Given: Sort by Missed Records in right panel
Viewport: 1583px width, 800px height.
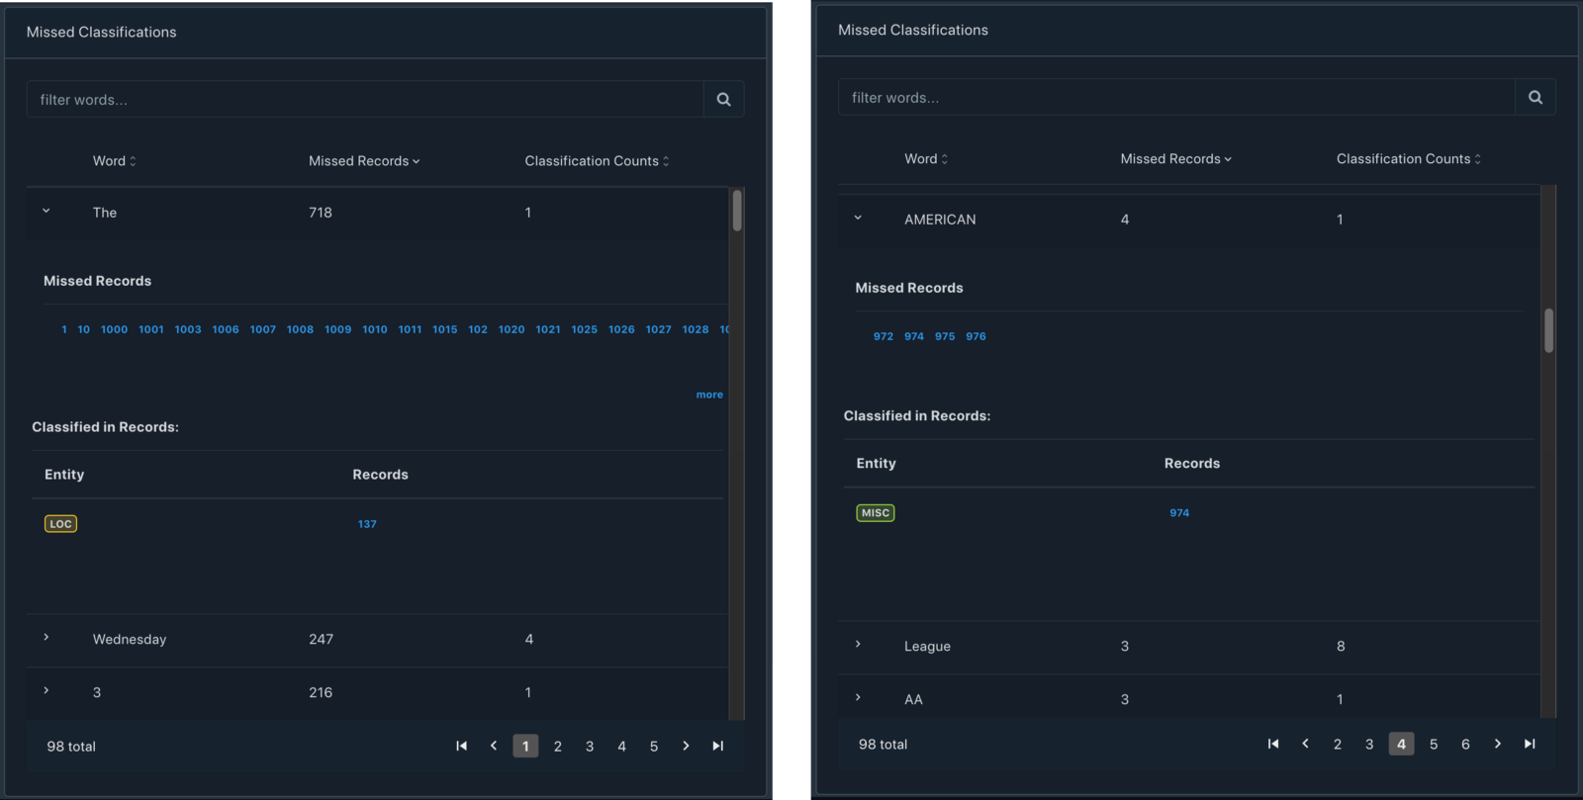Looking at the screenshot, I should 1175,159.
